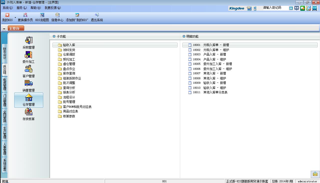Click the 退出系统 toolbar icon

[97, 15]
